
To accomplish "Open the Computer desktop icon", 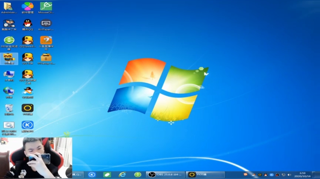I will (9, 76).
